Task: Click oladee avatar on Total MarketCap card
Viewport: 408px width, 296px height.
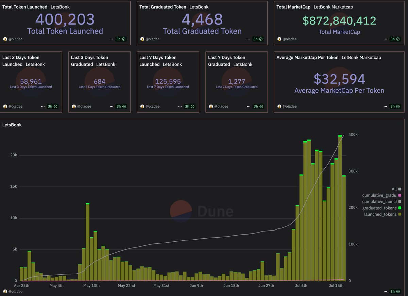Action: tap(279, 39)
